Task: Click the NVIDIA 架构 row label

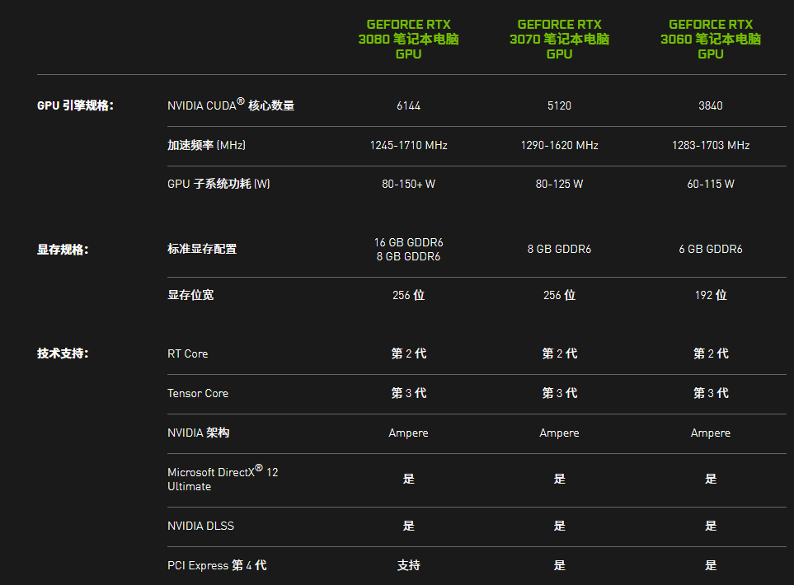Action: pos(198,433)
